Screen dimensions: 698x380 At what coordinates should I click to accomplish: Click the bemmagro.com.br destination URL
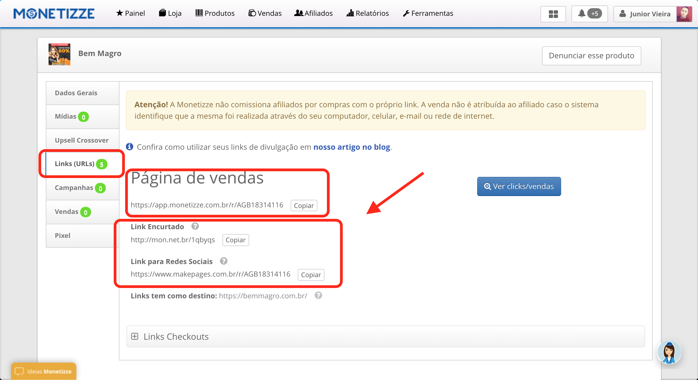pyautogui.click(x=263, y=296)
